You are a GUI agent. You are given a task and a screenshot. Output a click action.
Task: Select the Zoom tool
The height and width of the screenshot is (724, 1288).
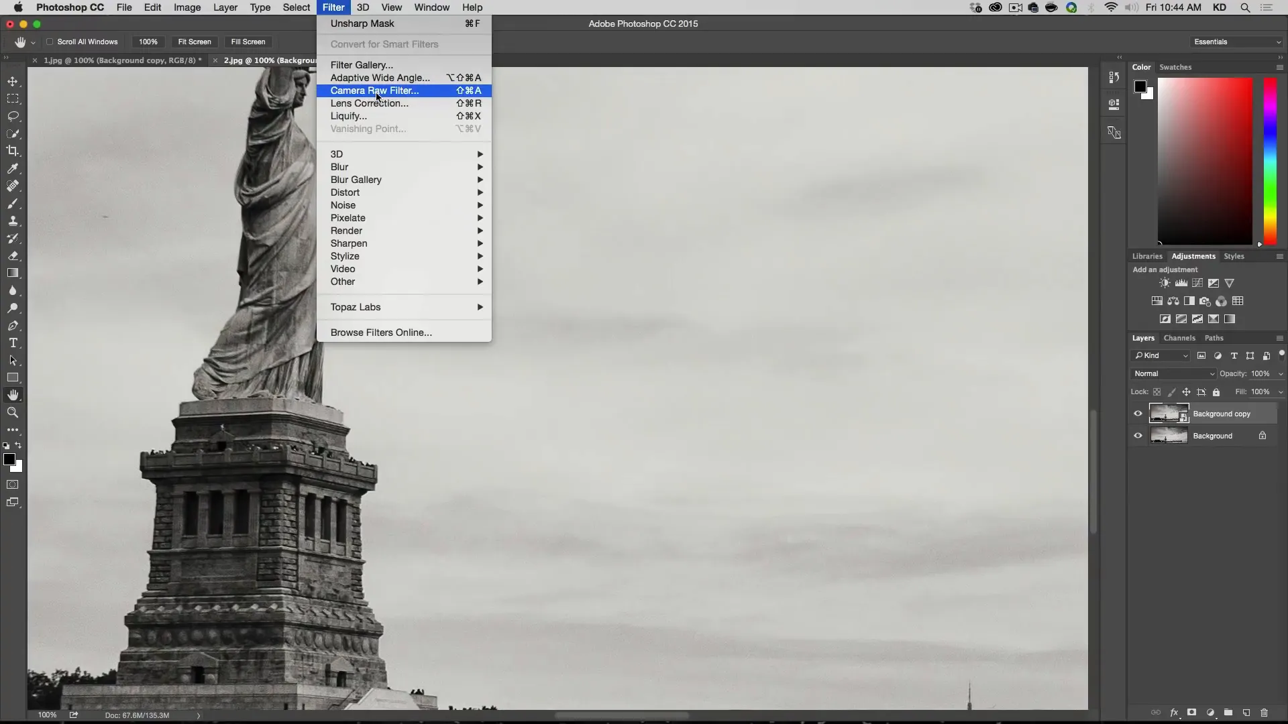[12, 412]
